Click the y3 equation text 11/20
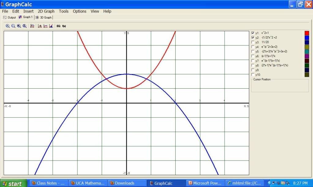Screen dimensions: 313x187 coord(265,42)
